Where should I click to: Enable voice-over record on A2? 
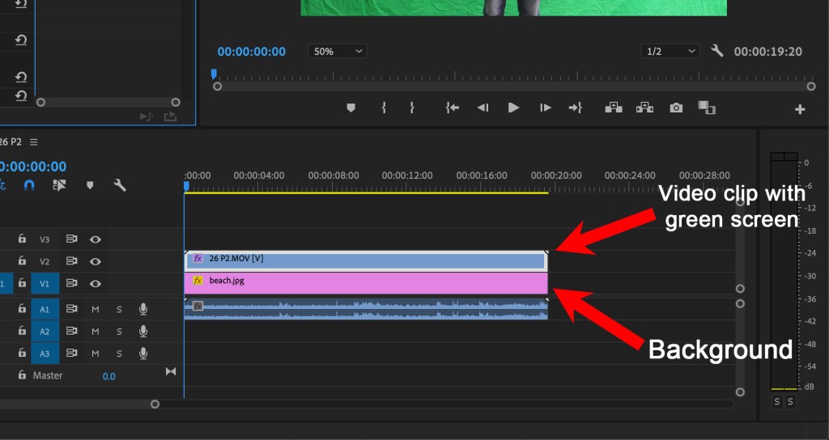142,331
